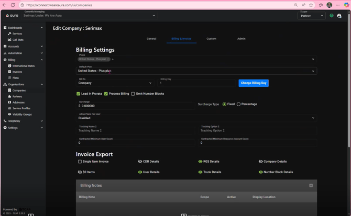Open Visibility Groups in sidebar
Screen dimensions: 351x216
[x=22, y=114]
